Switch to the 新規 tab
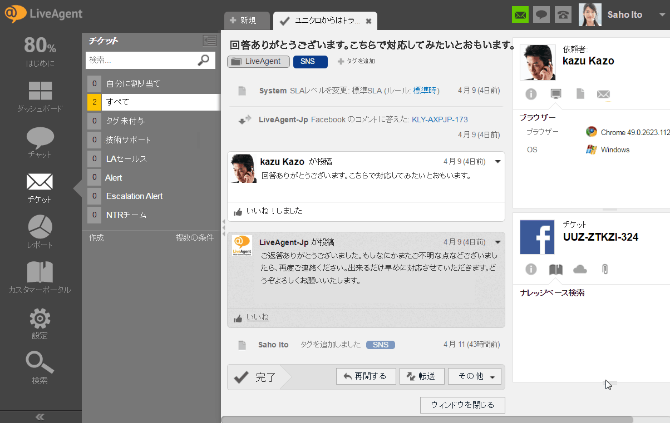The height and width of the screenshot is (423, 670). coord(247,21)
